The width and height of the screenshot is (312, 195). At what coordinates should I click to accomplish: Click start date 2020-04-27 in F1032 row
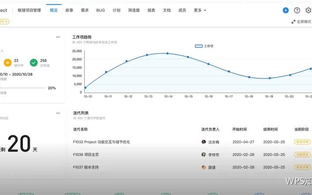(x=243, y=142)
